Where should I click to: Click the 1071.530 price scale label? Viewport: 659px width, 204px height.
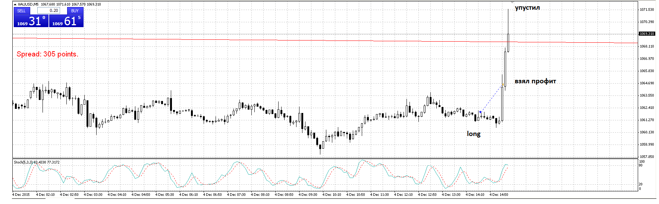[647, 10]
